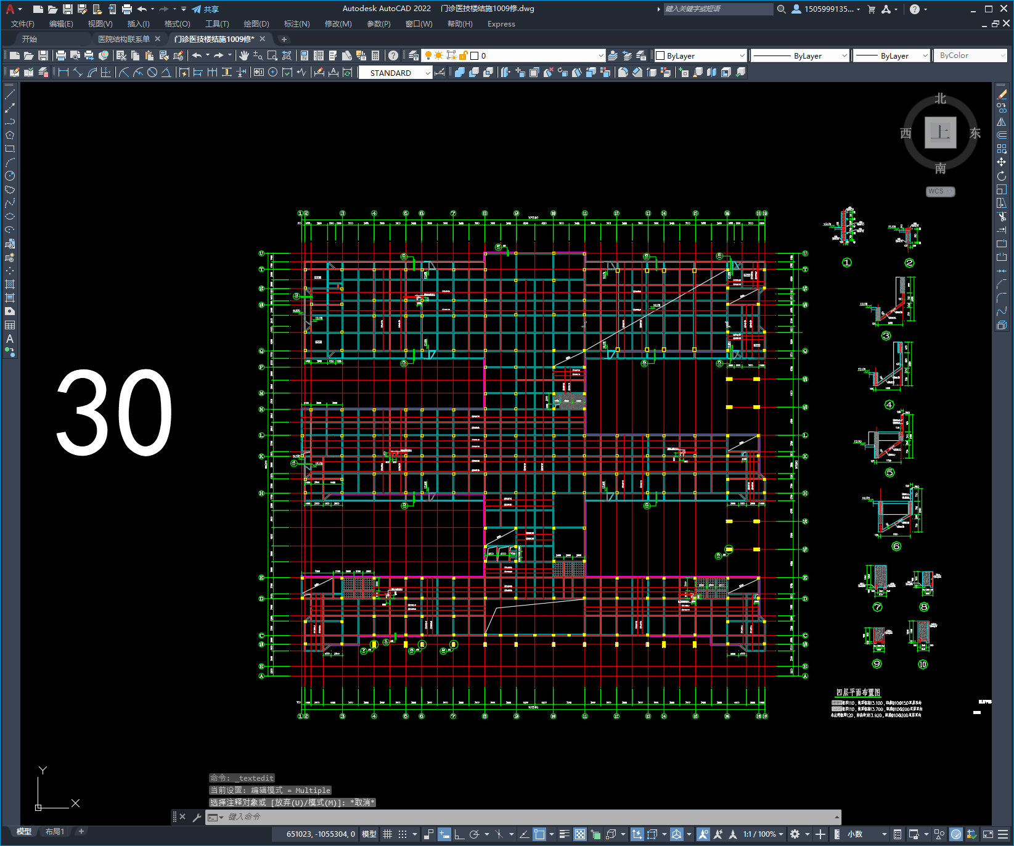Toggle lineweight display in status bar

coord(565,834)
